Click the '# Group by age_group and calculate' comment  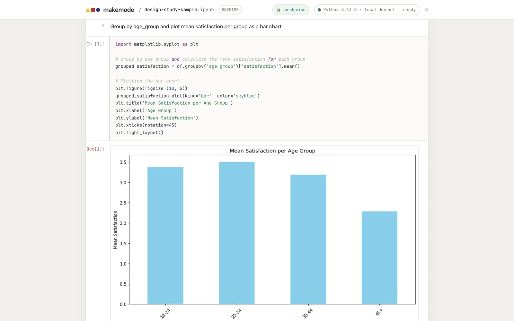pos(210,59)
